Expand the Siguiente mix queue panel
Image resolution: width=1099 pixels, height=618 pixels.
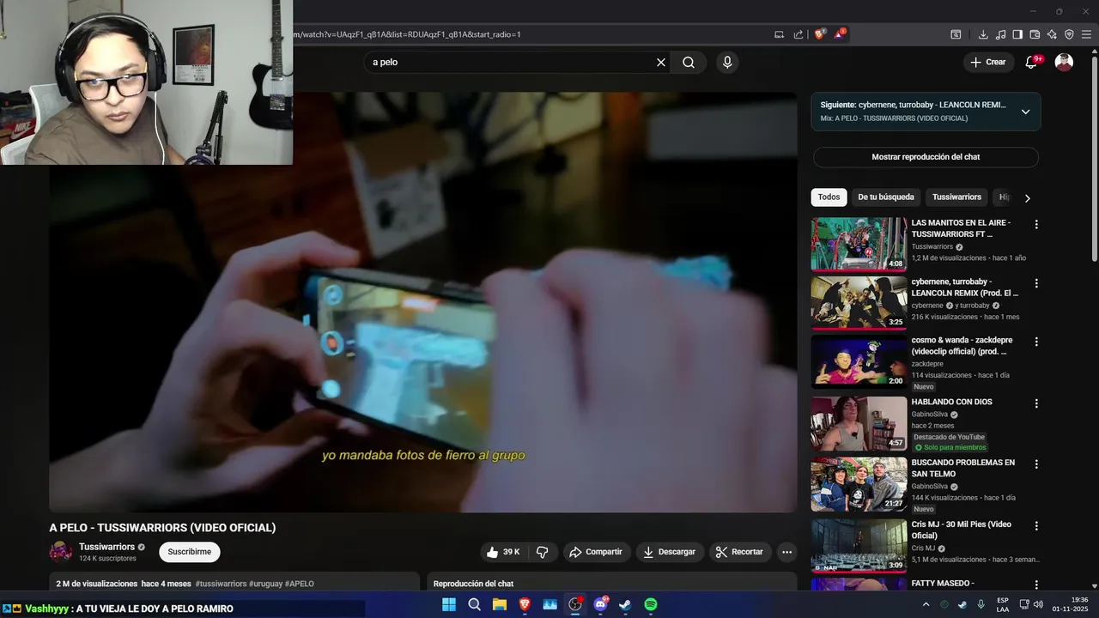click(1025, 112)
